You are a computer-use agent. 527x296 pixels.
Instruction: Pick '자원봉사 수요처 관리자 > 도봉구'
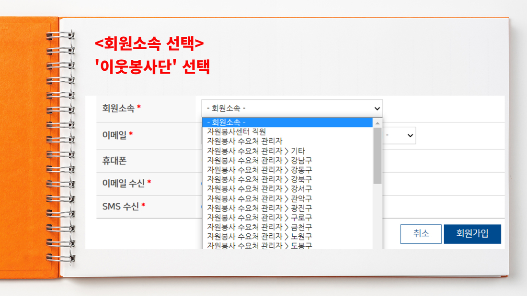[x=287, y=245]
